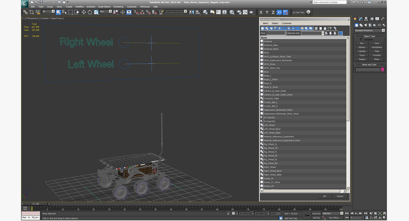409x221 pixels.
Task: Toggle constrain to X axis
Action: (x=261, y=12)
